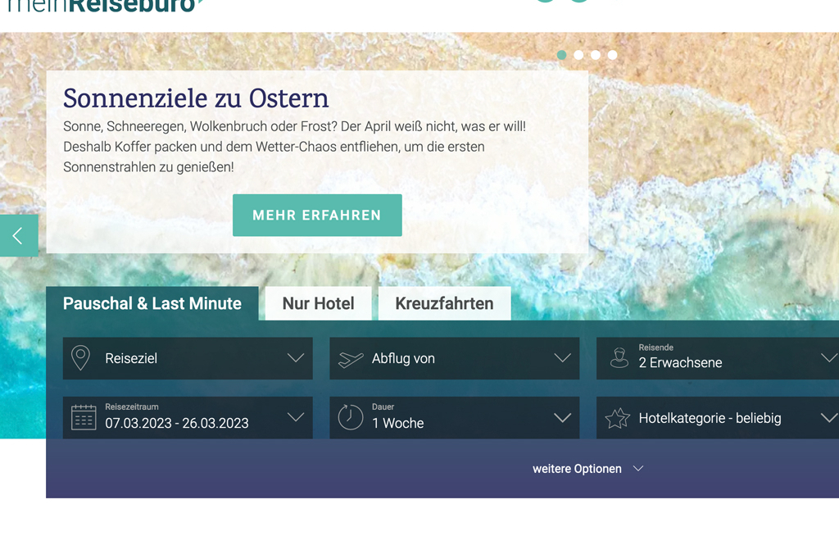Click the clock icon for Dauer

[351, 416]
